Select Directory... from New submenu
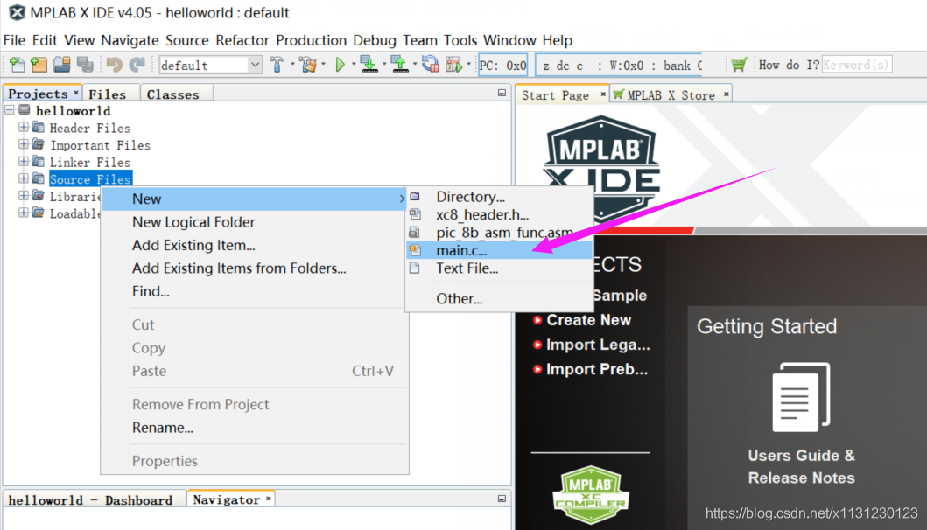The width and height of the screenshot is (927, 530). point(500,197)
